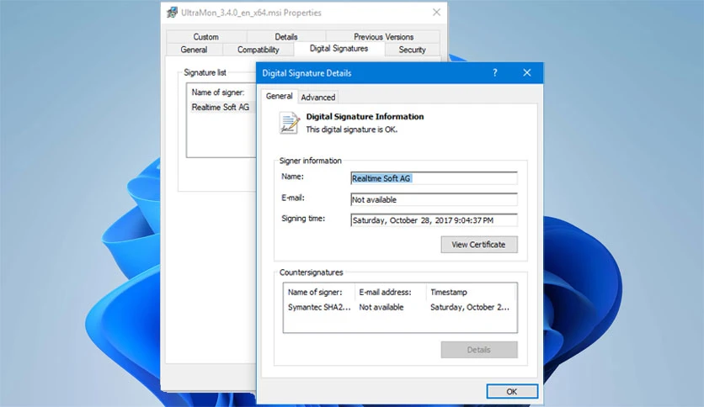Select the General tab in Signature Details
Screen dimensions: 704x407
(279, 96)
